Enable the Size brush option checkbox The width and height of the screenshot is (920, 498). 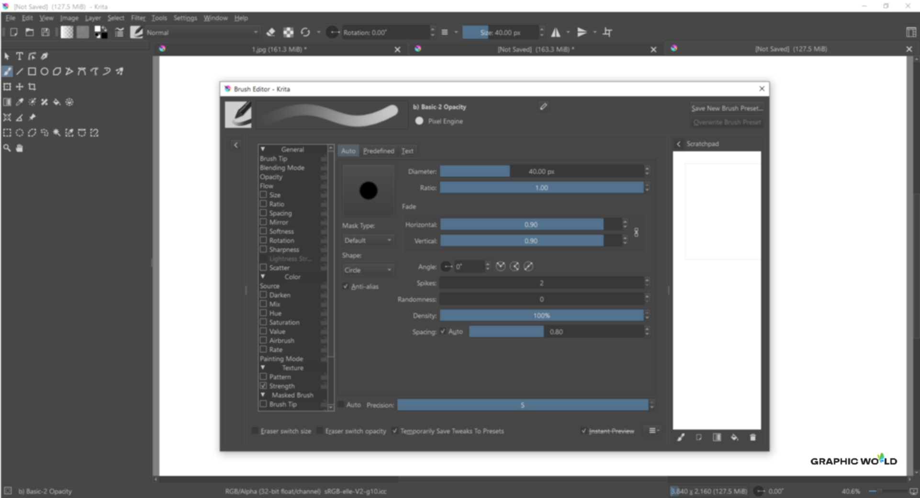(x=263, y=195)
